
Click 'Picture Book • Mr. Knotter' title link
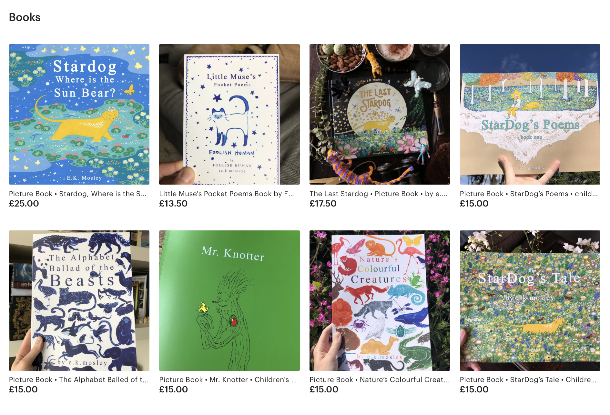click(228, 380)
